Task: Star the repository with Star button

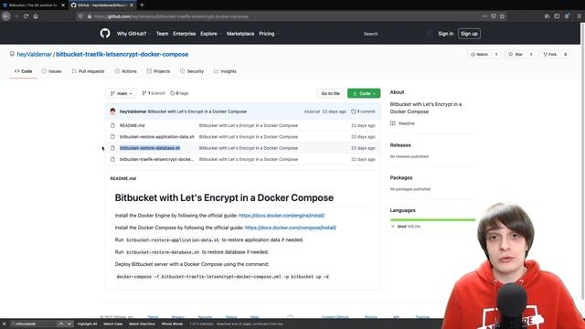Action: tap(516, 55)
